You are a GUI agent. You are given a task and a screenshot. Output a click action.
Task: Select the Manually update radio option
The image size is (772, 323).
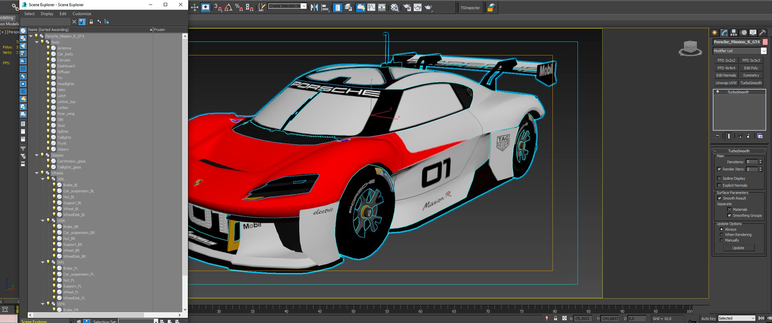pos(721,240)
